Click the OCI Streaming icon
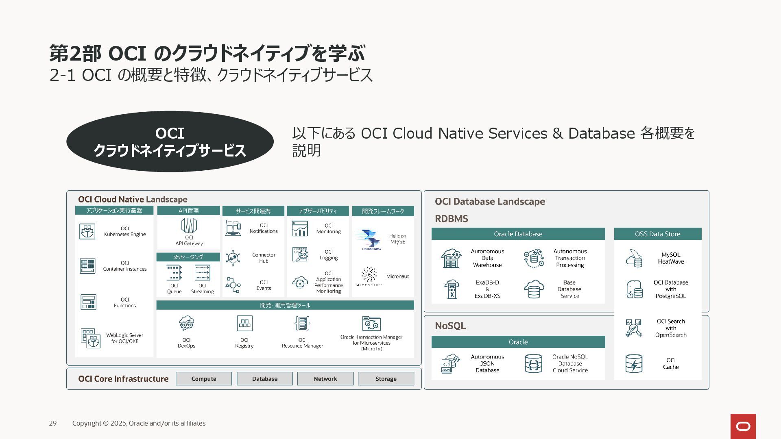Viewport: 781px width, 439px height. 202,273
